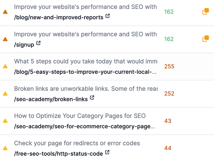Open the /blog/5-easy-steps-to-improve URL

pos(85,72)
